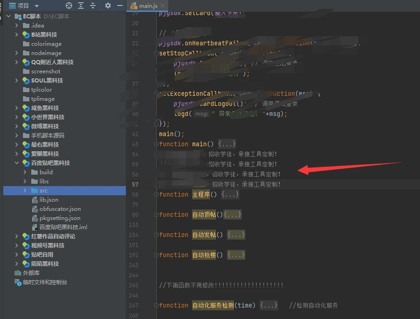Expand the B站黑科技 module

pos(17,34)
